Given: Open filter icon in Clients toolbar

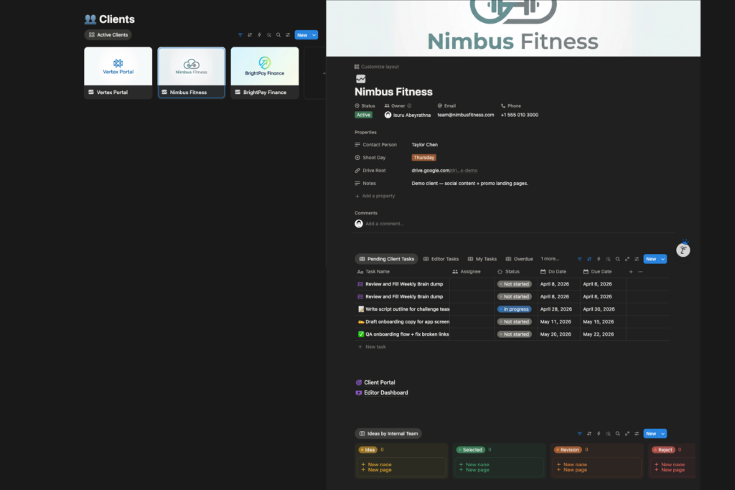Looking at the screenshot, I should (240, 35).
